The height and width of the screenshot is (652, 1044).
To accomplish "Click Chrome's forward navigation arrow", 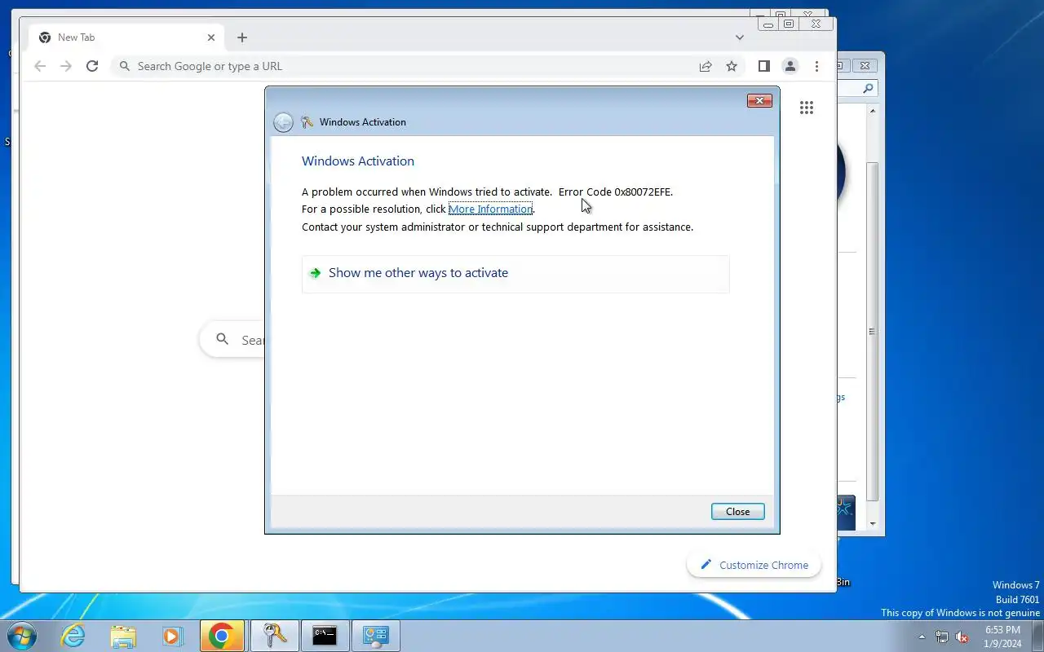I will click(66, 66).
